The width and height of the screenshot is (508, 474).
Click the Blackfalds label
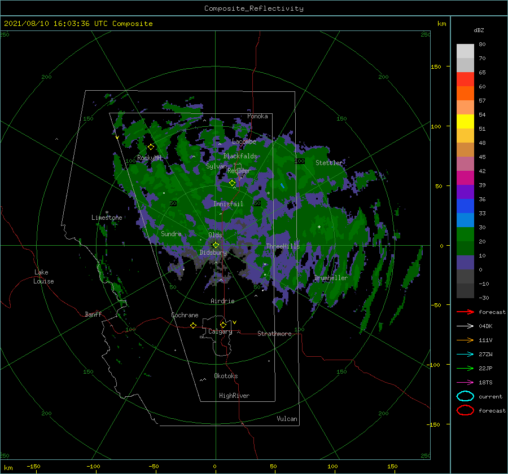tap(240, 156)
